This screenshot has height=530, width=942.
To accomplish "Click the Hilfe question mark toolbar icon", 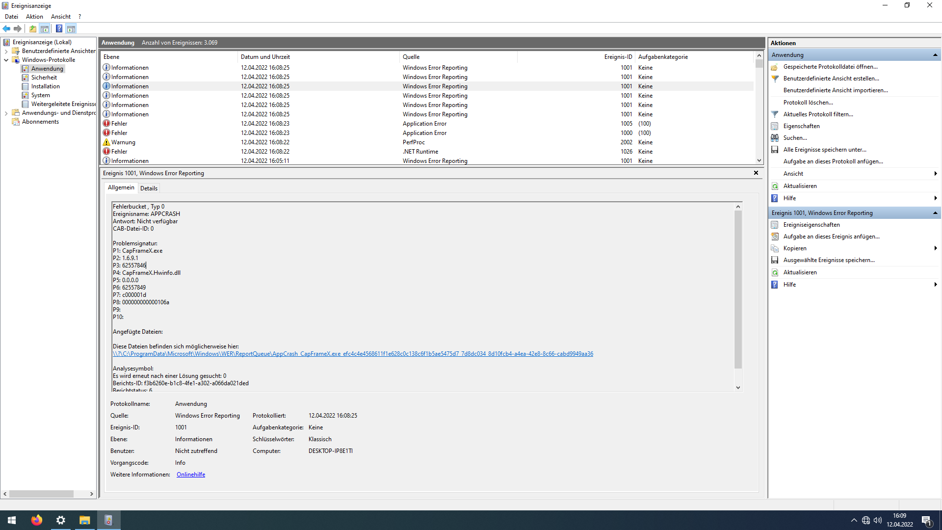I will coord(59,28).
